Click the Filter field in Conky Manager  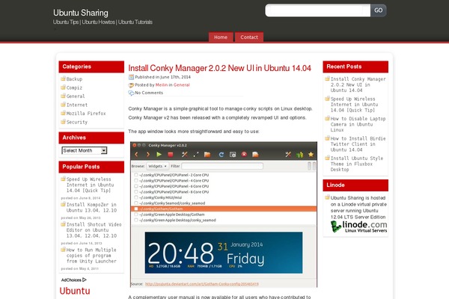tap(222, 166)
